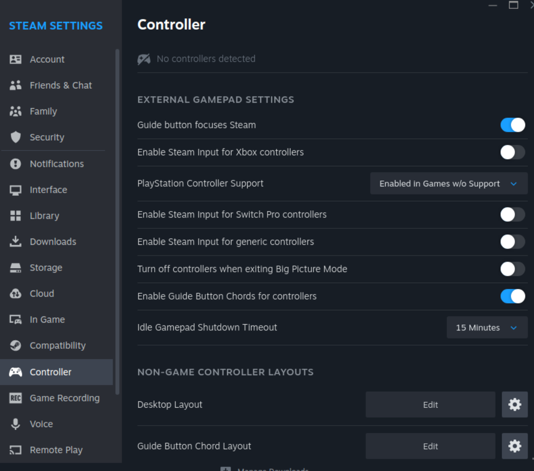Enable Steam Input for Switch Pro controllers
This screenshot has height=471, width=534.
513,215
